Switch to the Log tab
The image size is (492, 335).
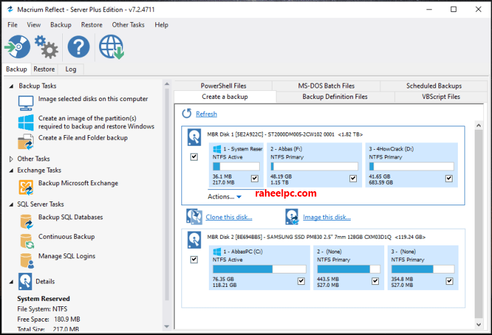point(70,70)
